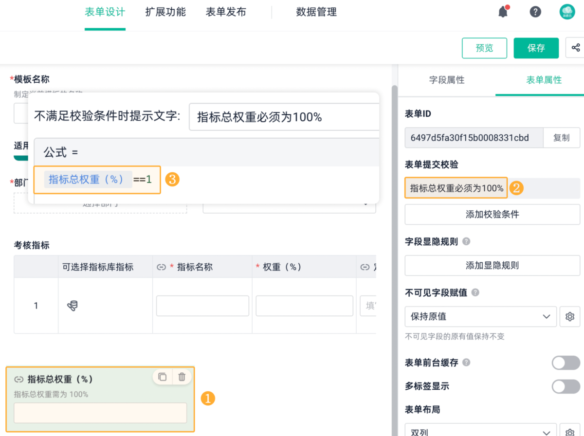Click the help question mark icon

(535, 12)
